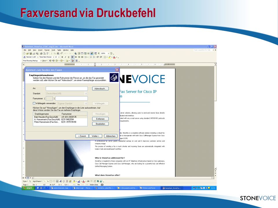This screenshot has width=278, height=208.
Task: Open the Final Showing Markup dropdown
Action: pyautogui.click(x=41, y=61)
